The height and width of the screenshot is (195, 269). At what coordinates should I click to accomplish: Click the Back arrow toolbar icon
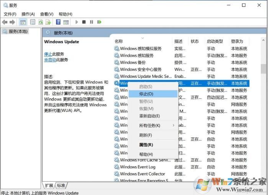pos(5,22)
